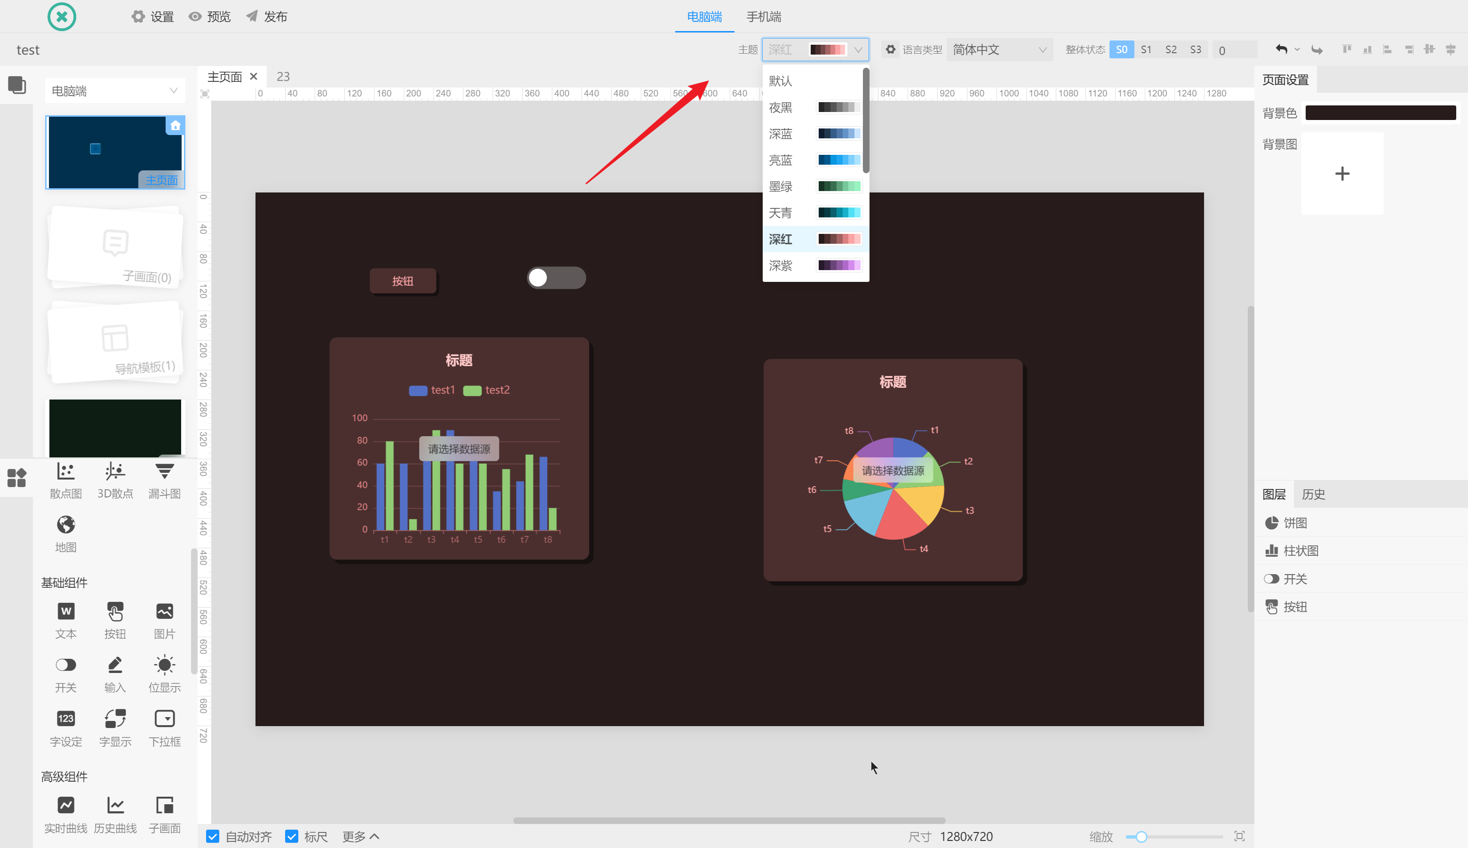Select the 位显示 bit display component

coord(165,675)
